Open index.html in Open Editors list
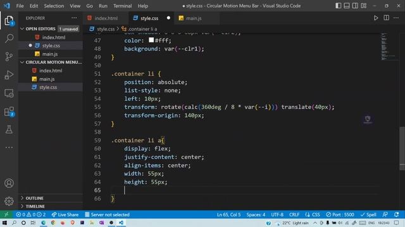Viewport: 405px width, 227px height. 51,37
